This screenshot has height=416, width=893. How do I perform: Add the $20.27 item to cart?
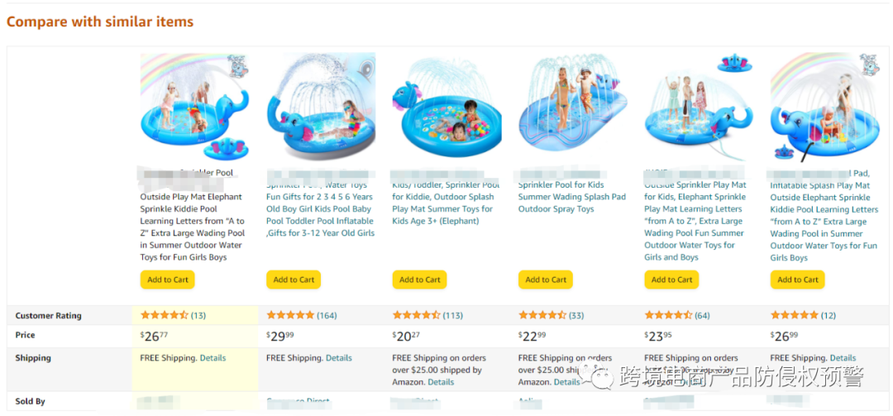420,280
